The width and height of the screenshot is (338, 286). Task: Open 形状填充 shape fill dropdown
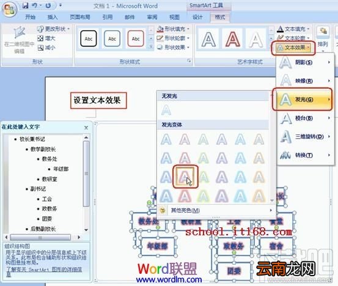[173, 29]
